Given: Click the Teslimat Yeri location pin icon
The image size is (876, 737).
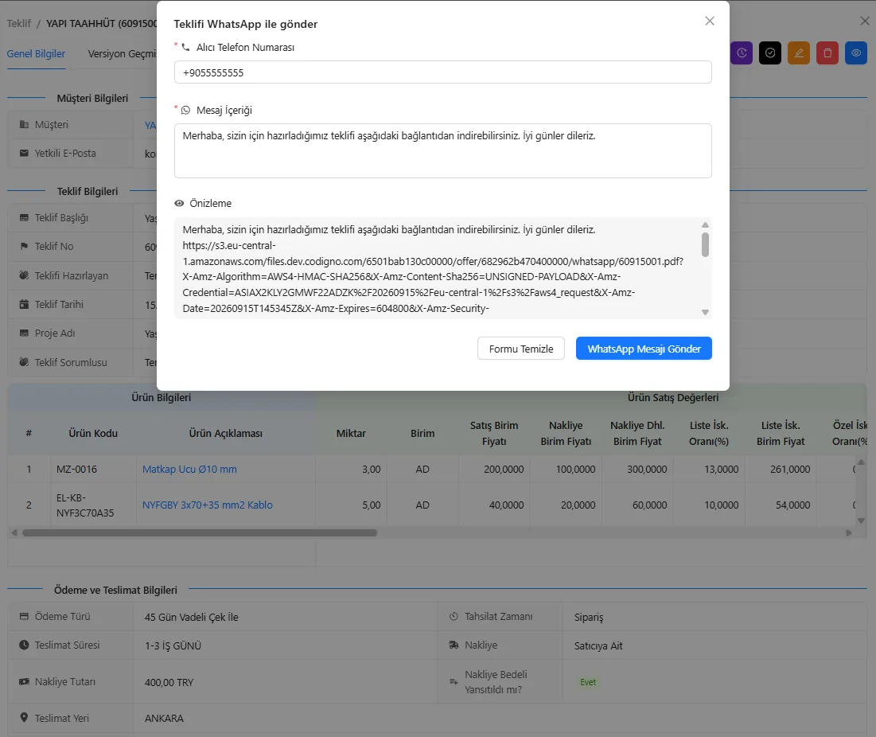Looking at the screenshot, I should coord(24,717).
